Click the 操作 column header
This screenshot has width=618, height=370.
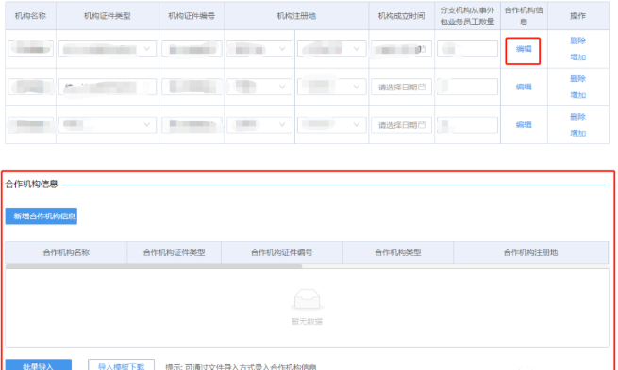tap(577, 16)
